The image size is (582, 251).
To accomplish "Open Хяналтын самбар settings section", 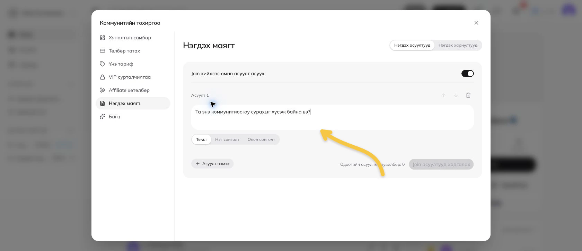I will click(133, 38).
